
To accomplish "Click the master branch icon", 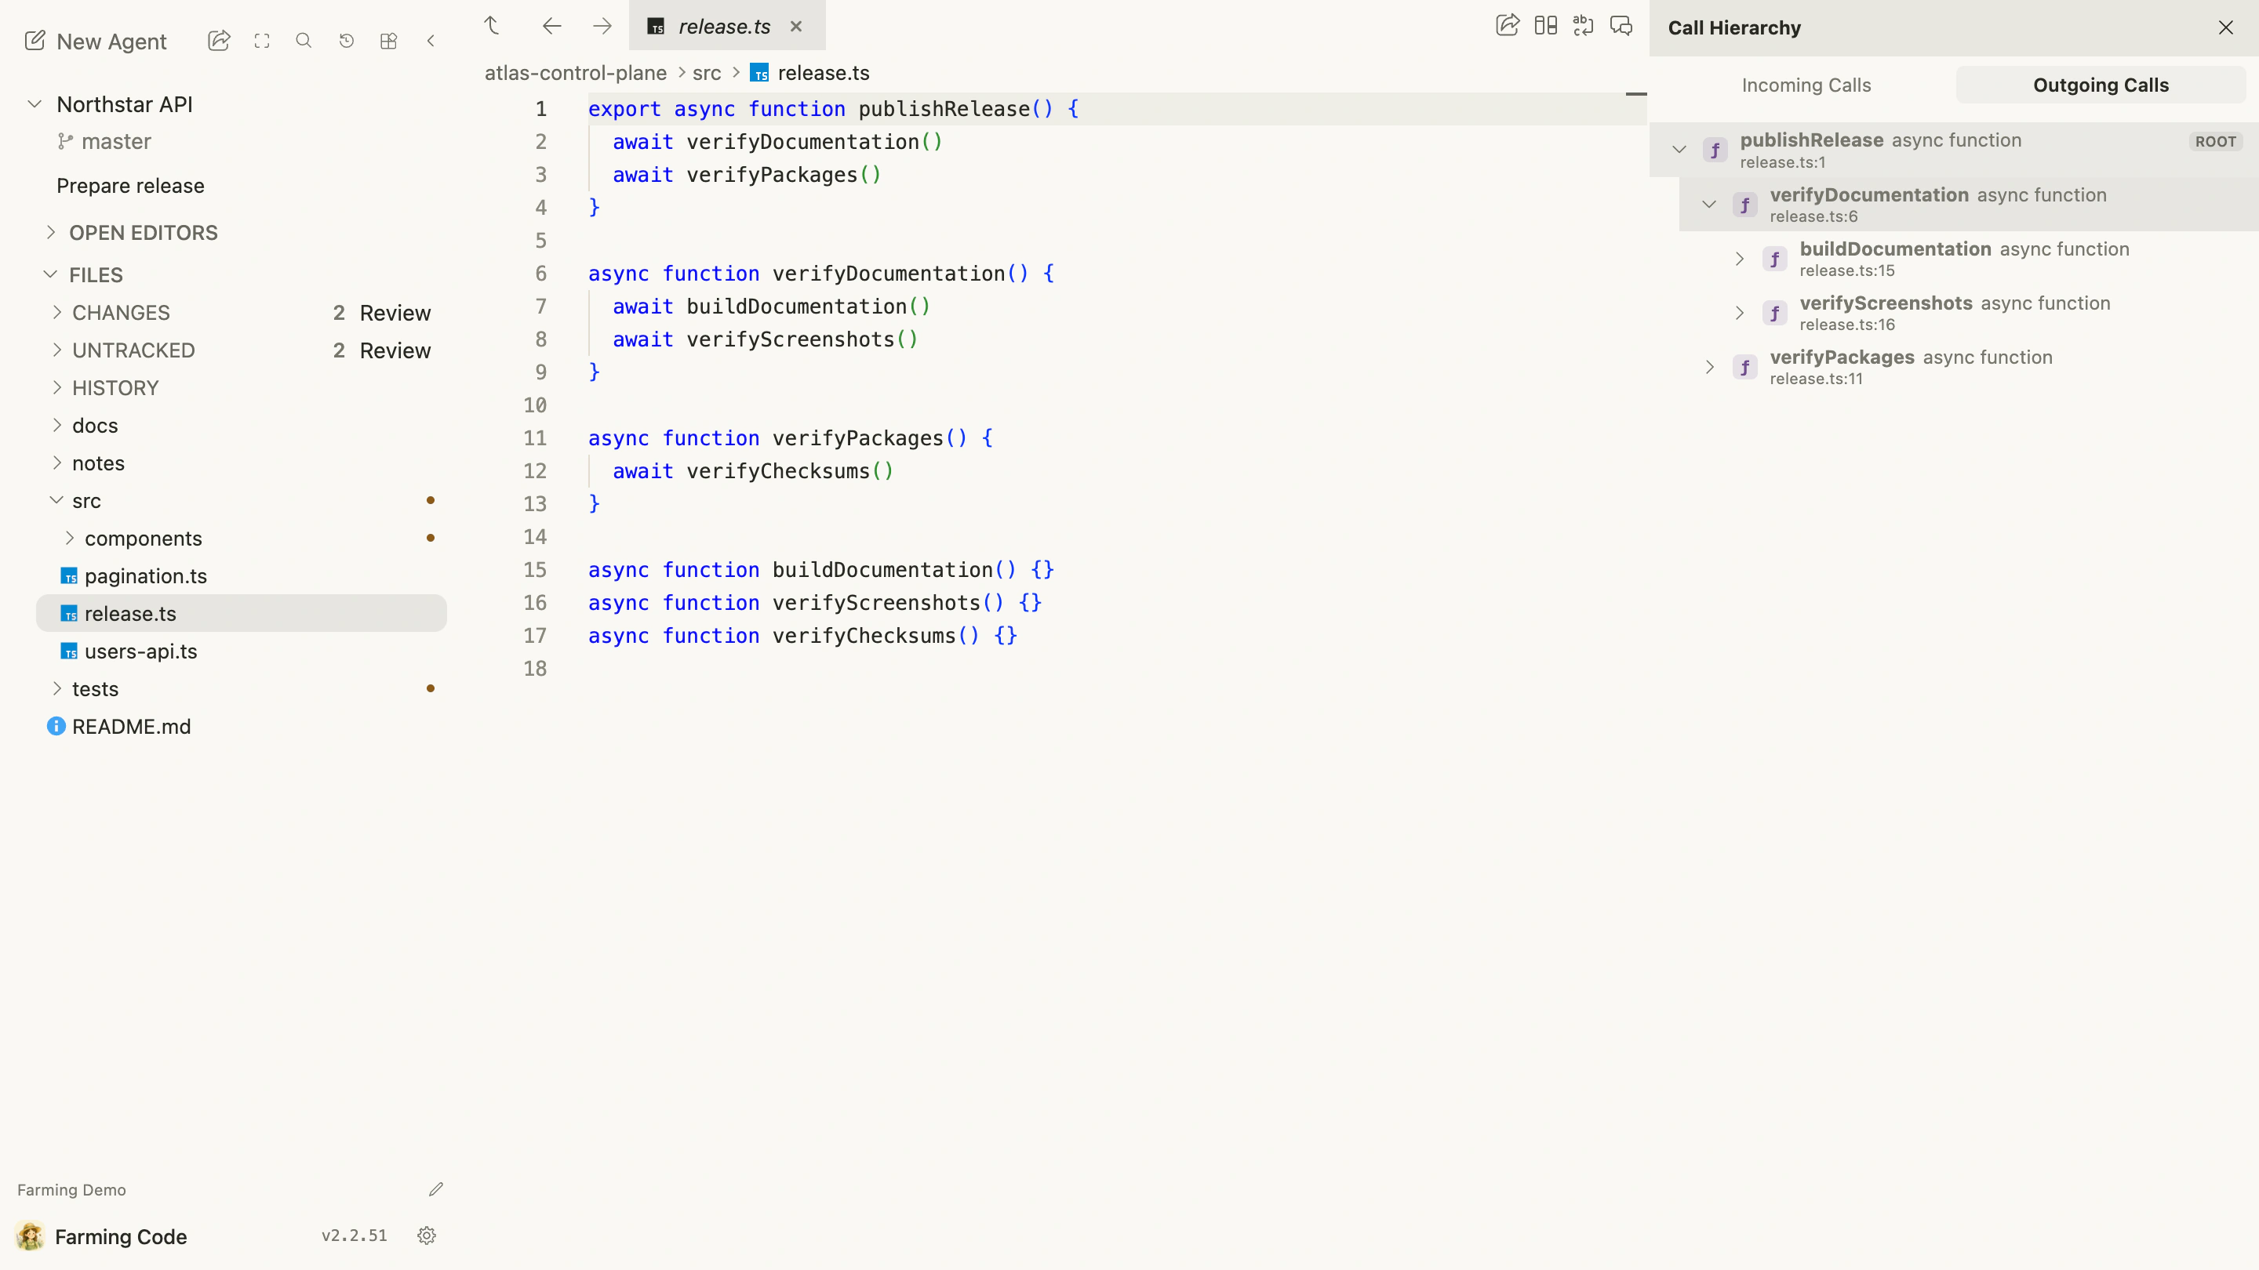I will 65,141.
